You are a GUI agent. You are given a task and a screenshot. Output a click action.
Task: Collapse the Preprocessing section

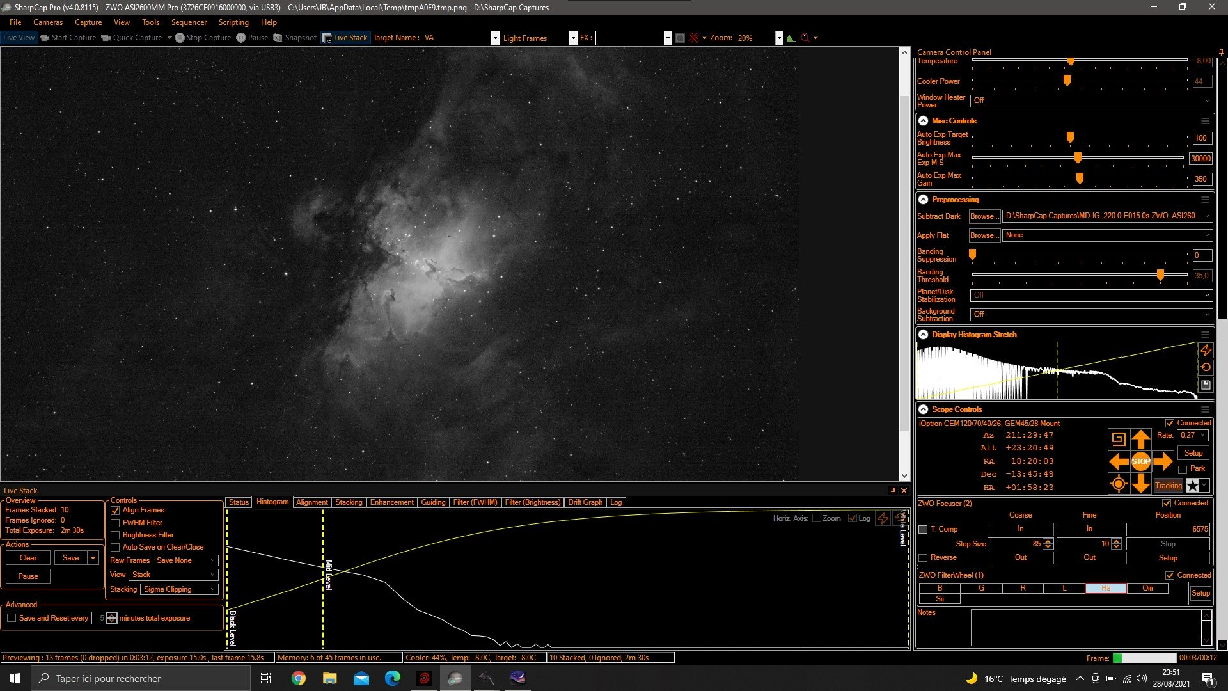coord(923,200)
